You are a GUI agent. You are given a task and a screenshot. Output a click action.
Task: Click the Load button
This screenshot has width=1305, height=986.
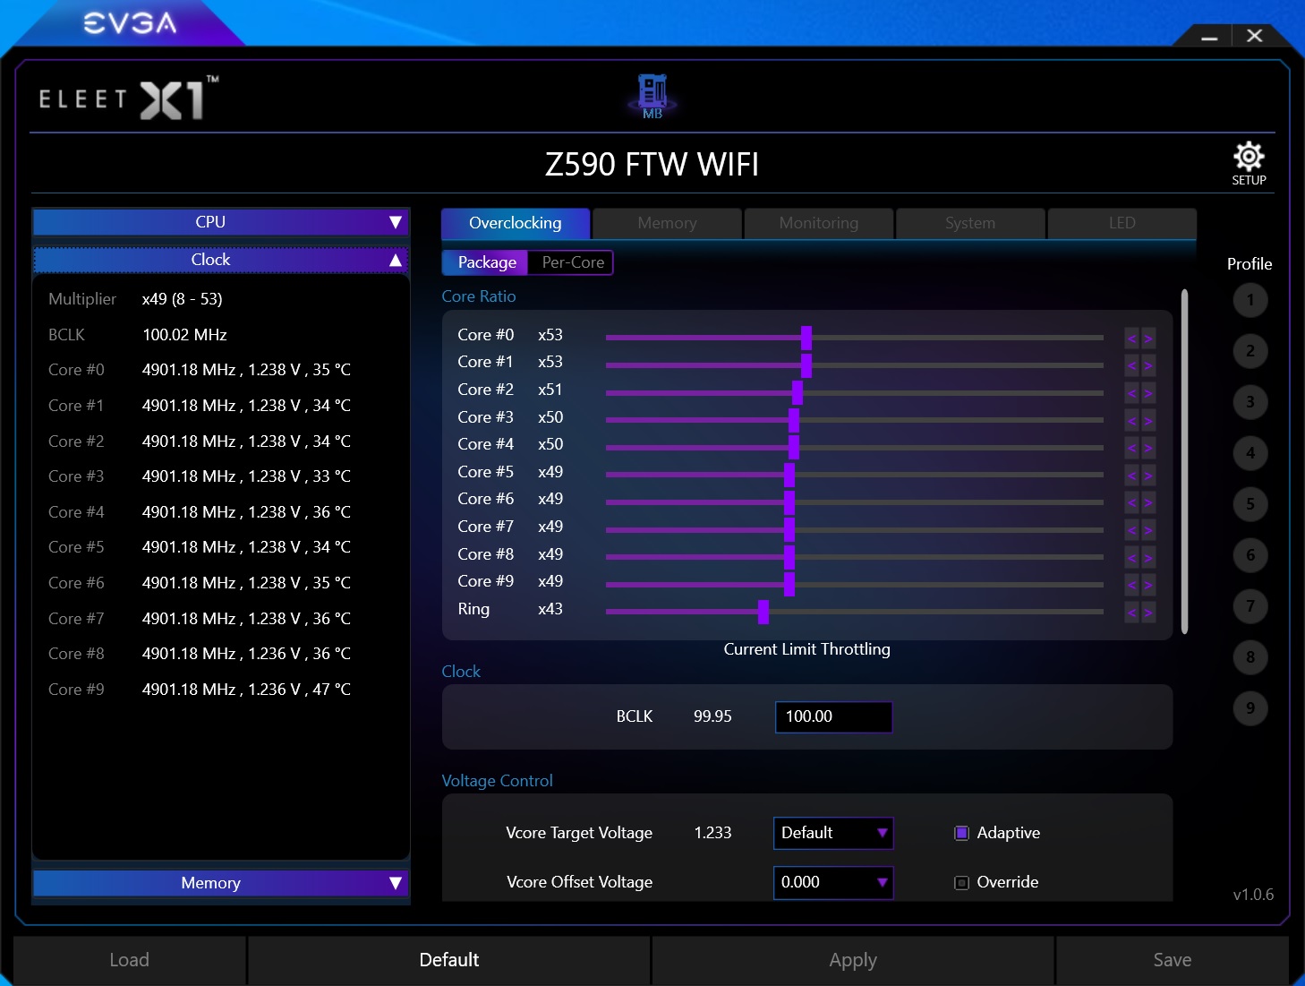point(130,960)
